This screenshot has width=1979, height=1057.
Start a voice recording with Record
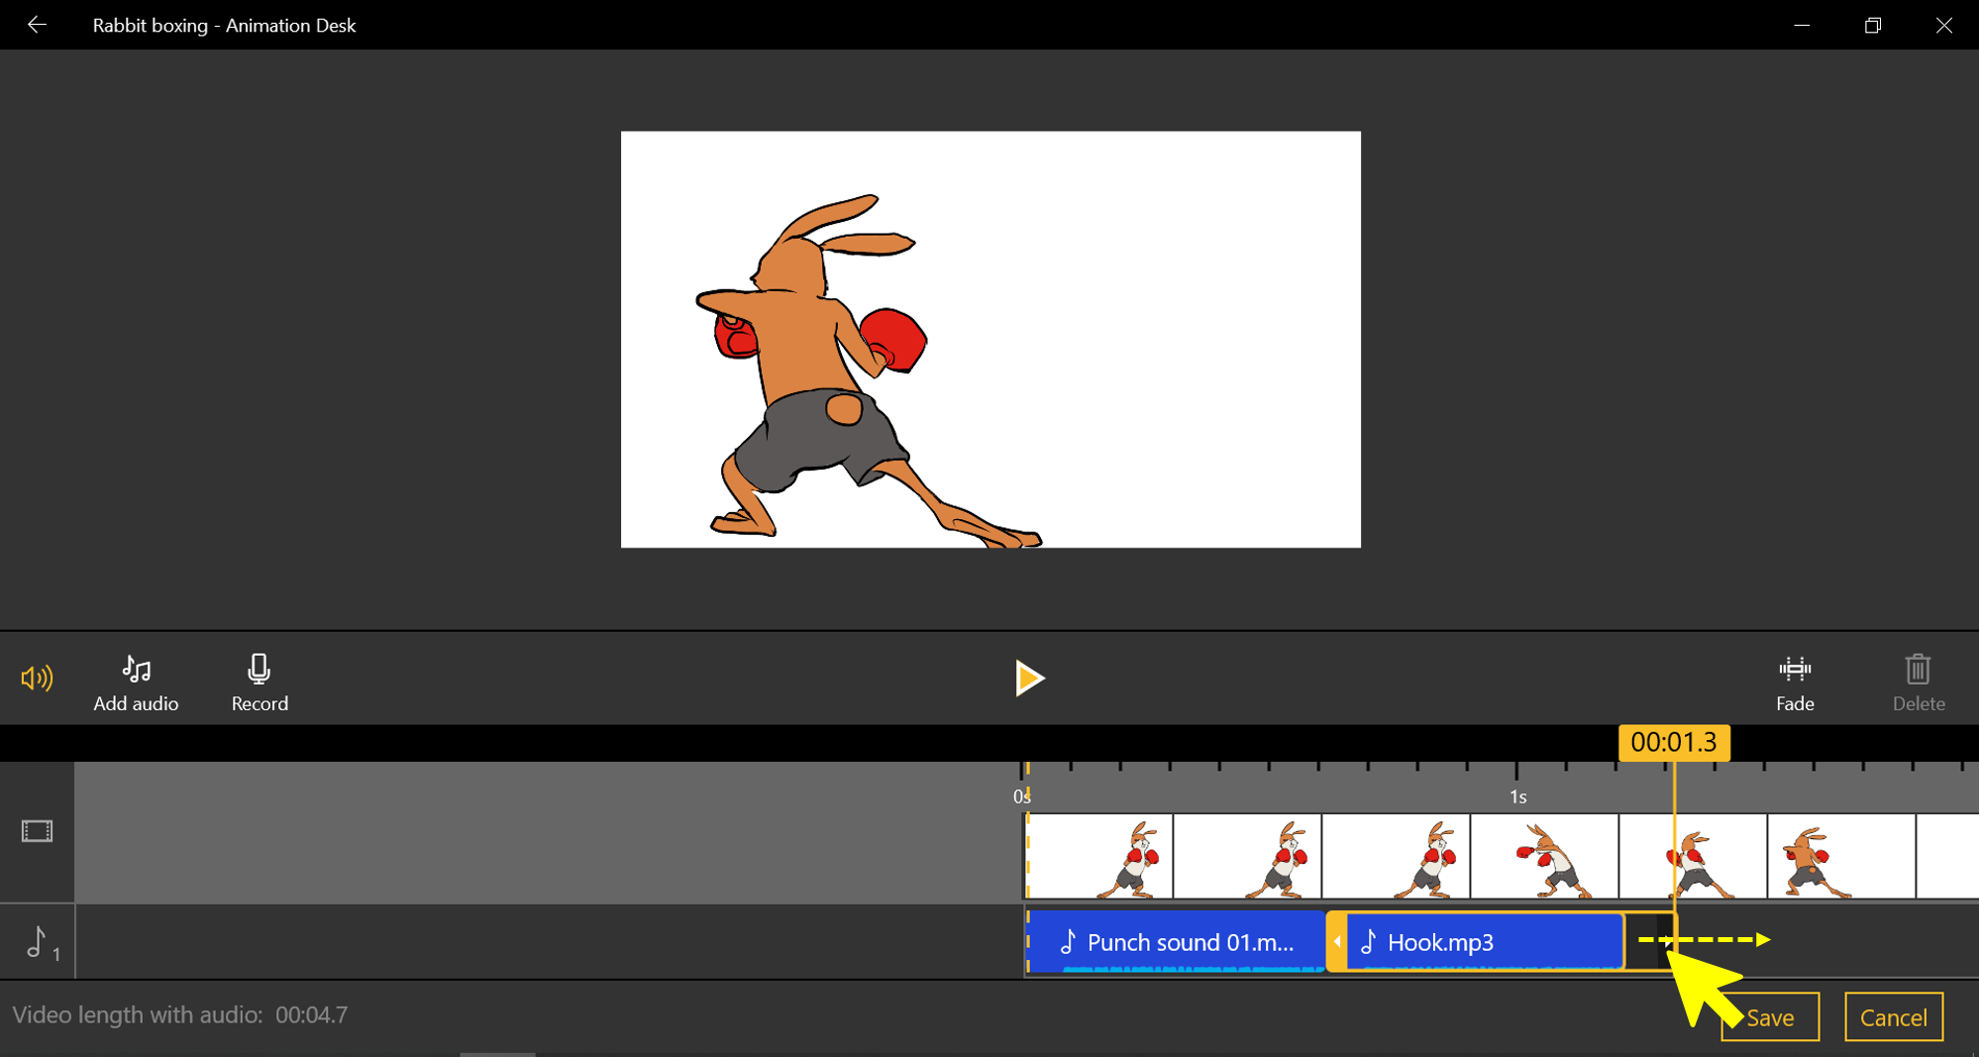tap(260, 684)
